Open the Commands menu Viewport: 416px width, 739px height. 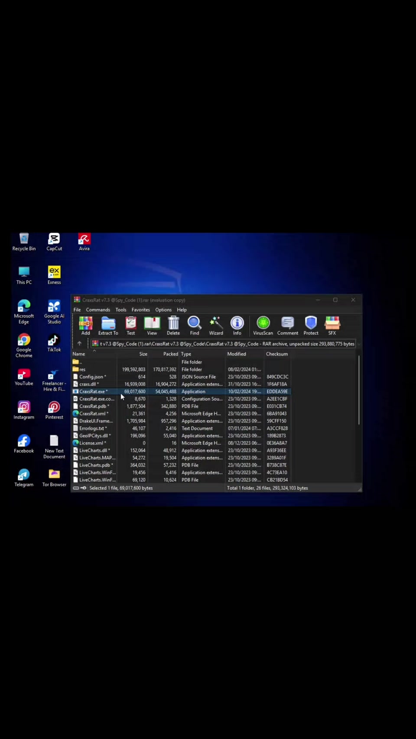(x=98, y=310)
